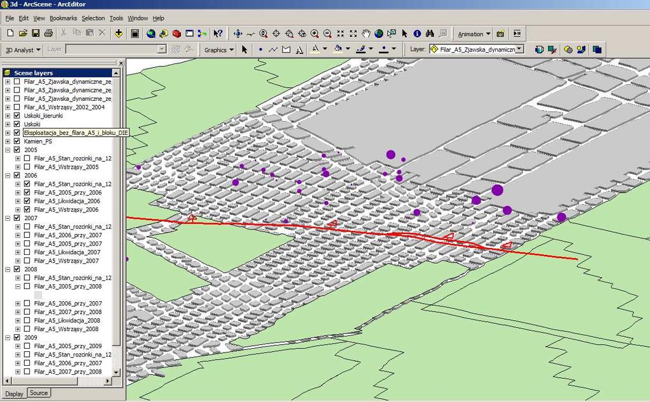Pick the Select Graphics arrow tool
Image resolution: width=650 pixels, height=402 pixels.
click(244, 49)
